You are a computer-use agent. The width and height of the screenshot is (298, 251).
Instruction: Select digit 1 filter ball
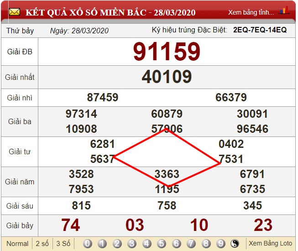click(102, 244)
